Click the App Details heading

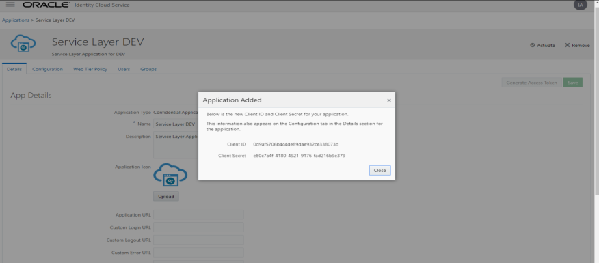[x=31, y=96]
